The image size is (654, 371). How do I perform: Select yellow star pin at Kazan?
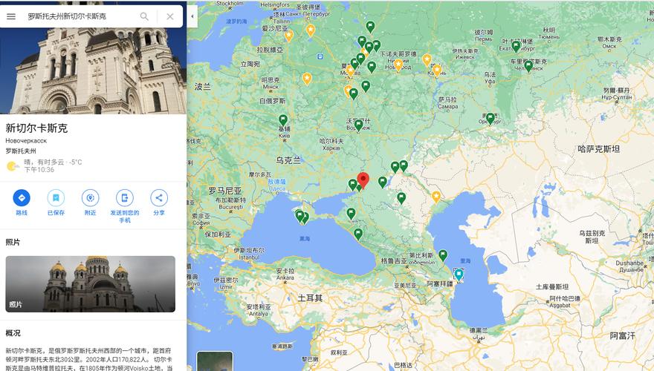coord(437,70)
